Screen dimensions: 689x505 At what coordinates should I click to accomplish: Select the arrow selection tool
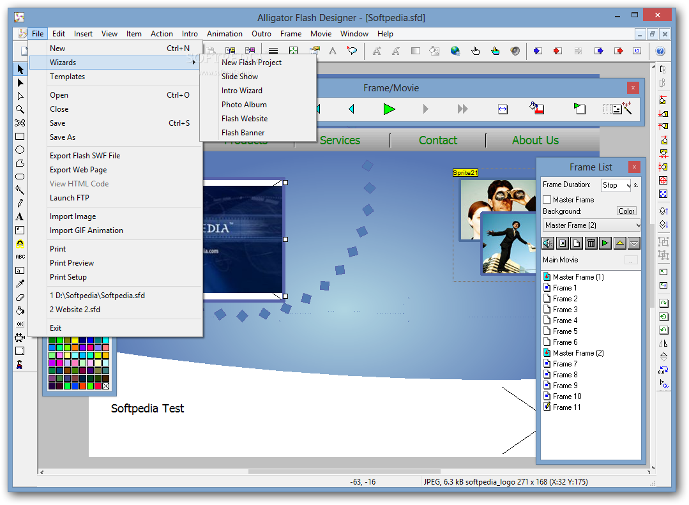20,69
